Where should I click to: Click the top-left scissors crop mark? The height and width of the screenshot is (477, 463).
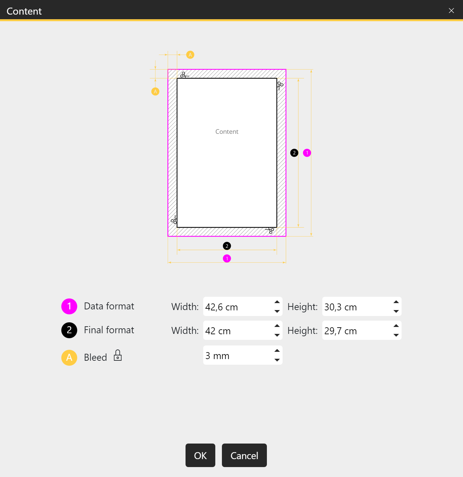coord(184,76)
